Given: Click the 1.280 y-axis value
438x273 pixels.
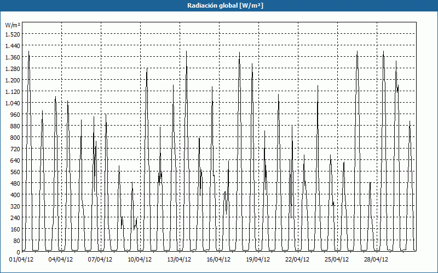Looking at the screenshot, I should [13, 69].
